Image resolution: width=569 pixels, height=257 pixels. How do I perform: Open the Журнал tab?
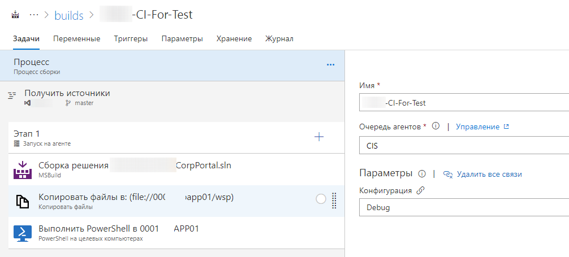(279, 39)
